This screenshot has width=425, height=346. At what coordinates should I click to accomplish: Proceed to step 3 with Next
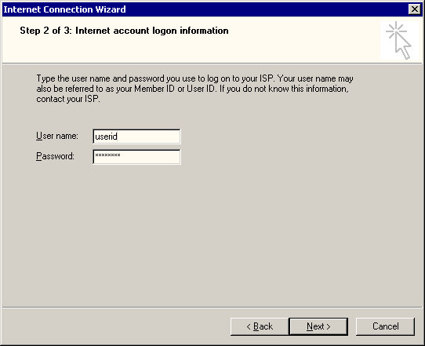(318, 326)
